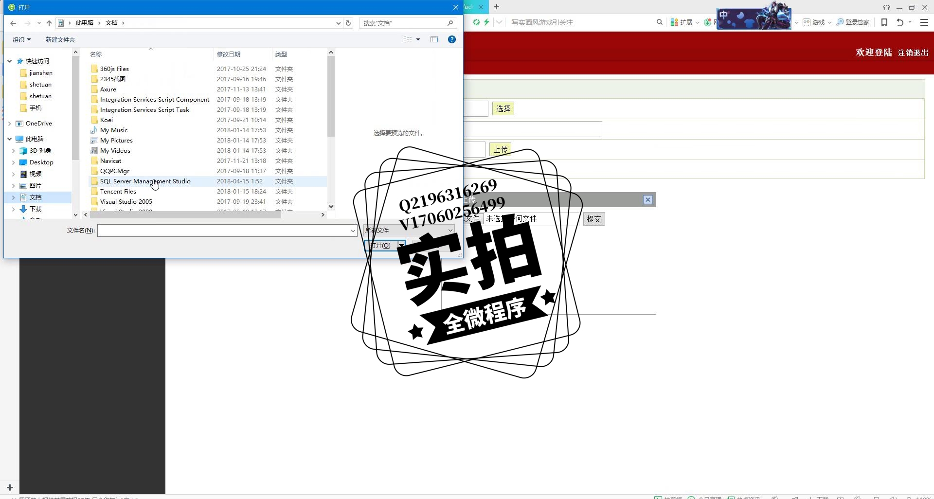Click the 提交 button in popup
The height and width of the screenshot is (499, 934).
(x=594, y=219)
